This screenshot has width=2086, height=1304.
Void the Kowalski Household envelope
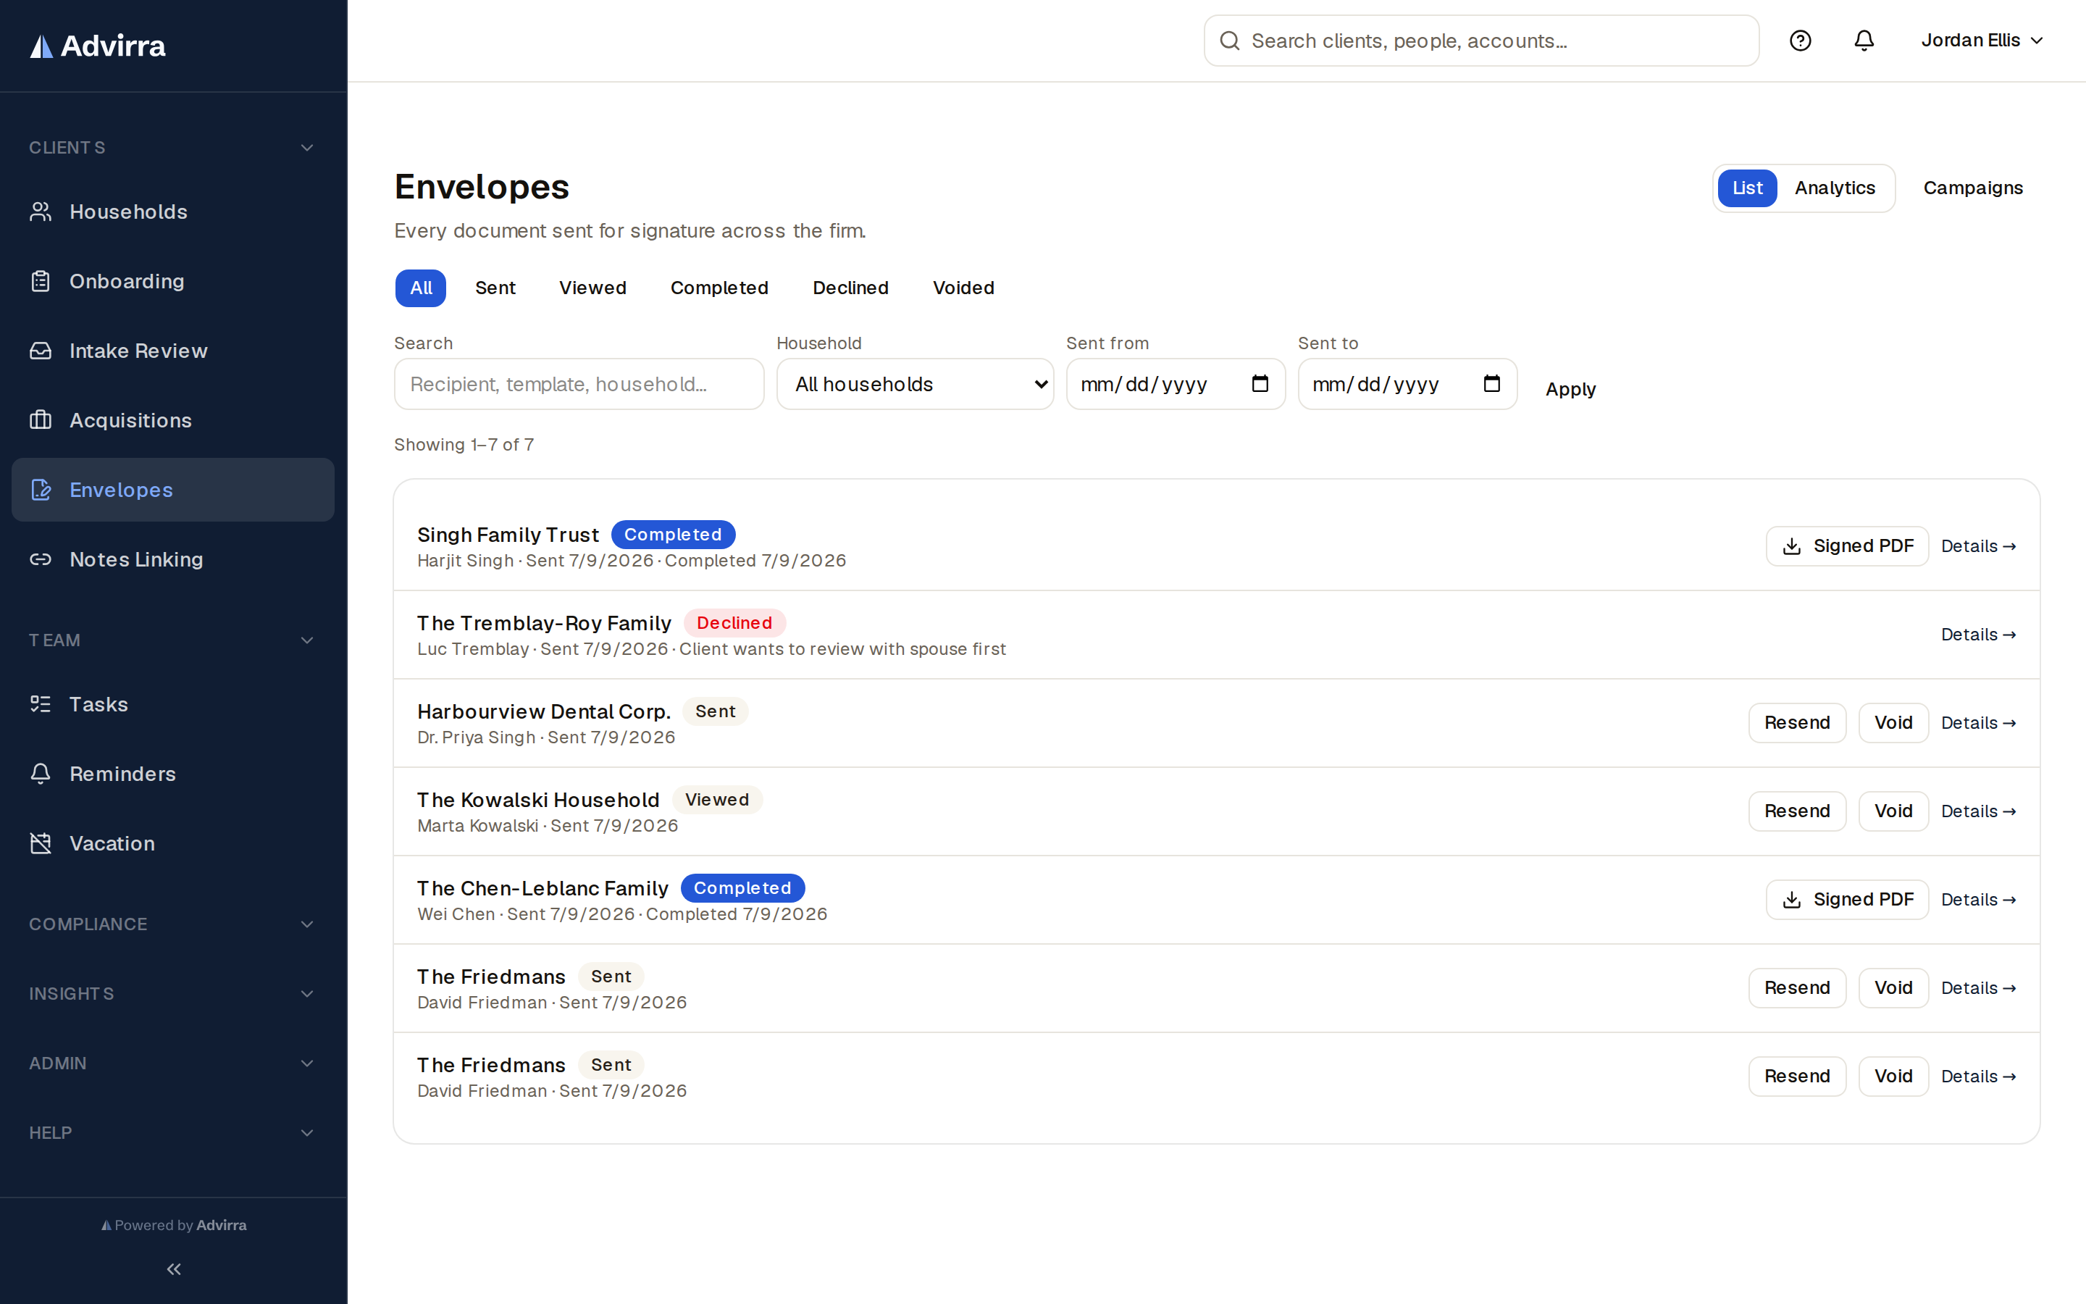[x=1893, y=811]
